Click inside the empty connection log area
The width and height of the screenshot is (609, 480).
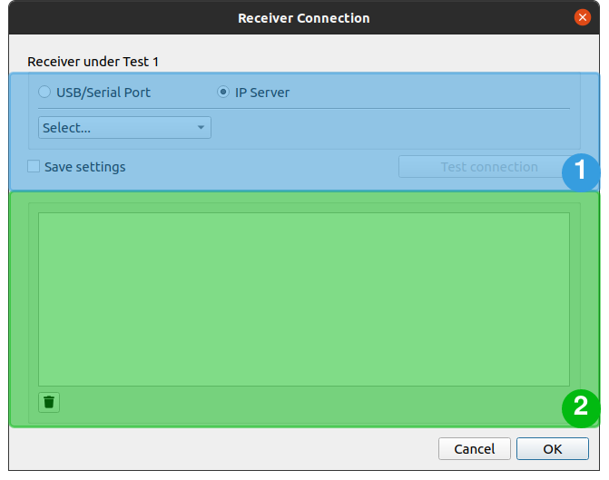point(303,299)
